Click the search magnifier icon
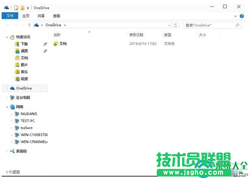The image size is (249, 179). (x=237, y=25)
